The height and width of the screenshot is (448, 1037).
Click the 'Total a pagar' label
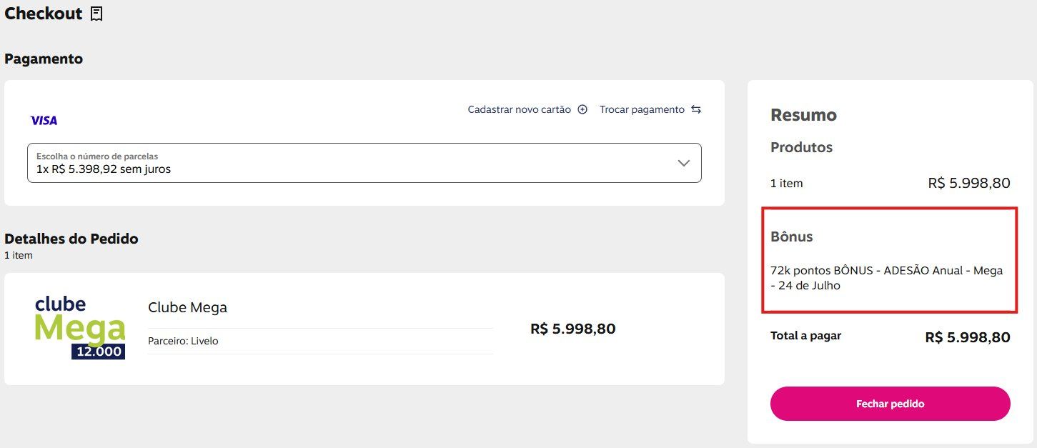[805, 335]
